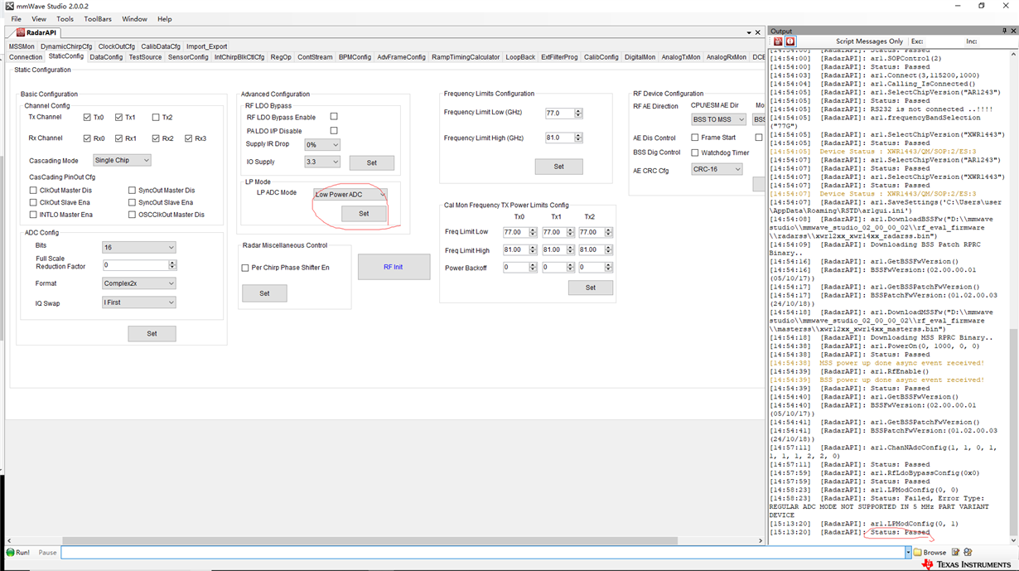Click Script Messages Only in Output toolbar
The image size is (1019, 571).
(869, 41)
